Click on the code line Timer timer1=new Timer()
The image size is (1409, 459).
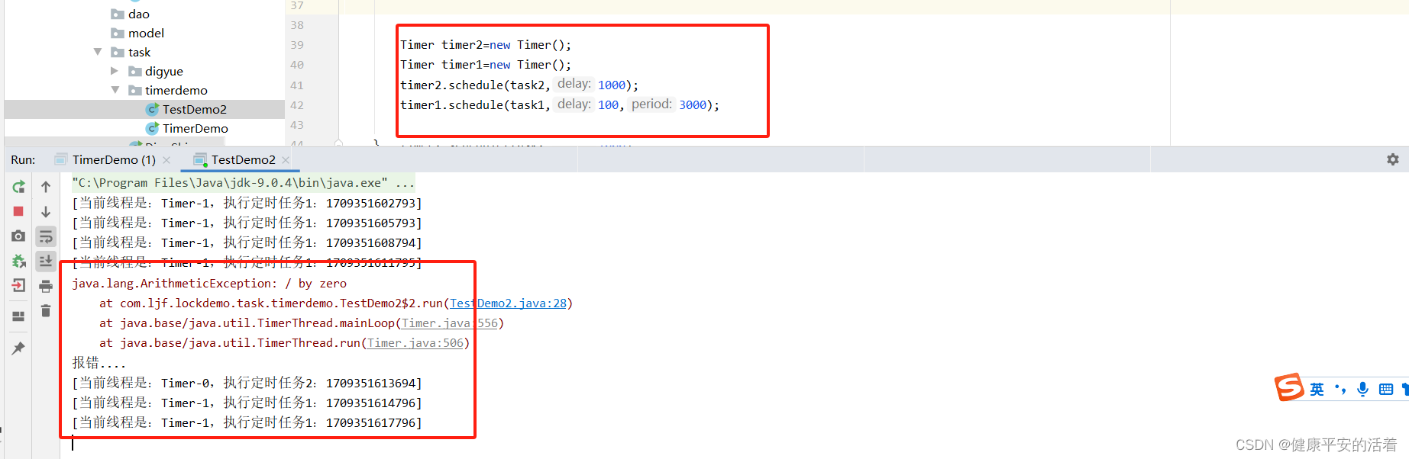486,65
